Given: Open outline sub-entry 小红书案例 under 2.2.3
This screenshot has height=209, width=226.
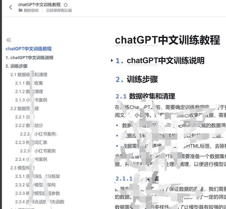Looking at the screenshot, I should (38, 151).
